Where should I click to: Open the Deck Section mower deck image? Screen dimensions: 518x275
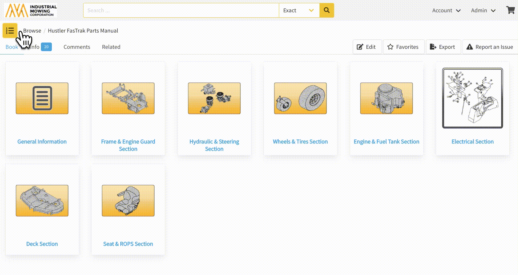click(x=42, y=201)
